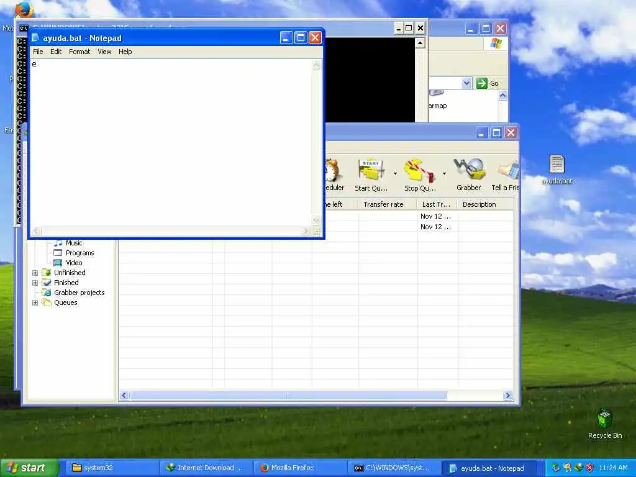Select Grabber projects tree item
Screen dimensions: 636x477
point(79,293)
